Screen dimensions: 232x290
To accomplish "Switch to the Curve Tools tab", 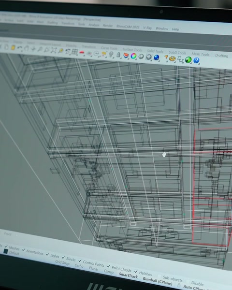I will point(109,48).
